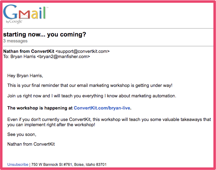Click the 'by Google' text under the logo
This screenshot has height=170, width=216.
(14, 22)
